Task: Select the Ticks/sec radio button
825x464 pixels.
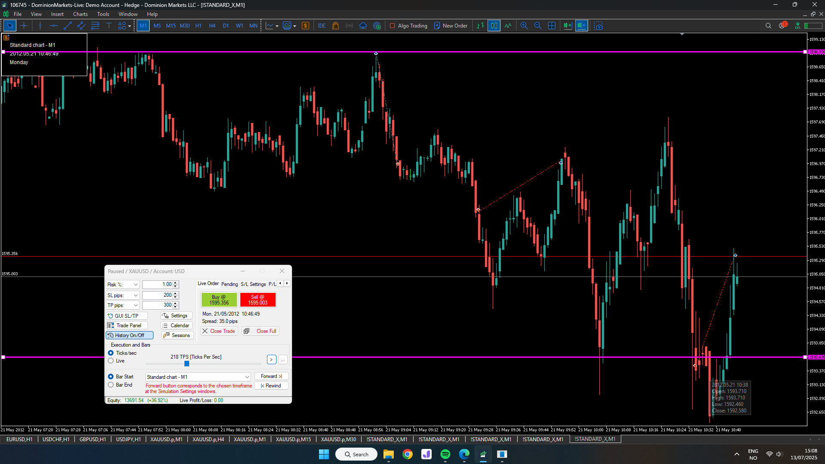Action: pos(111,353)
